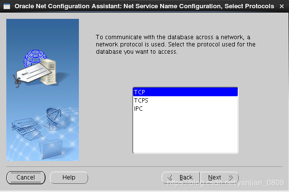This screenshot has height=192, width=289.
Task: Close the window with the X icon
Action: coord(282,6)
